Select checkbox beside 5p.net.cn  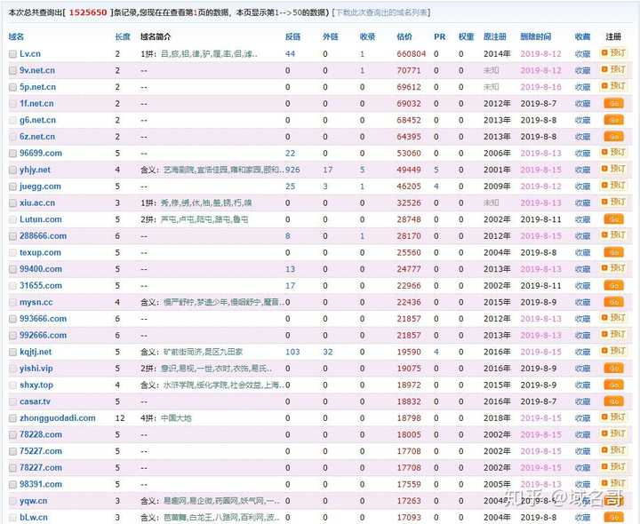(12, 87)
